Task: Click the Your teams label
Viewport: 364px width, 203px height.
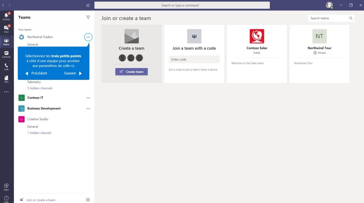Action: tap(25, 30)
